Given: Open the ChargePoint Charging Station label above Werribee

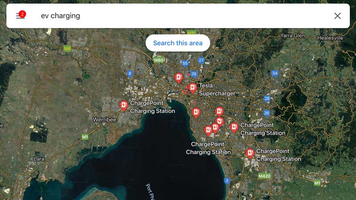Looking at the screenshot, I should point(152,107).
